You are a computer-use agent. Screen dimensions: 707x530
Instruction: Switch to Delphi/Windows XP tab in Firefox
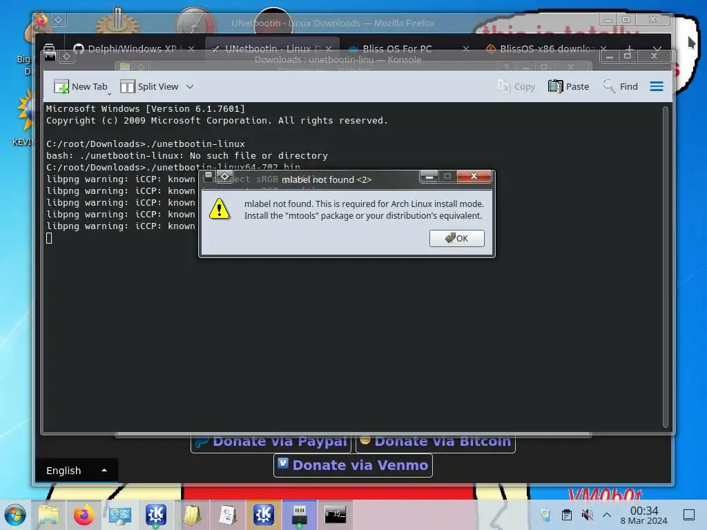tap(132, 49)
